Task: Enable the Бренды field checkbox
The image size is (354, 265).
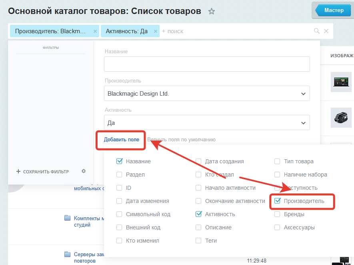Action: point(277,214)
